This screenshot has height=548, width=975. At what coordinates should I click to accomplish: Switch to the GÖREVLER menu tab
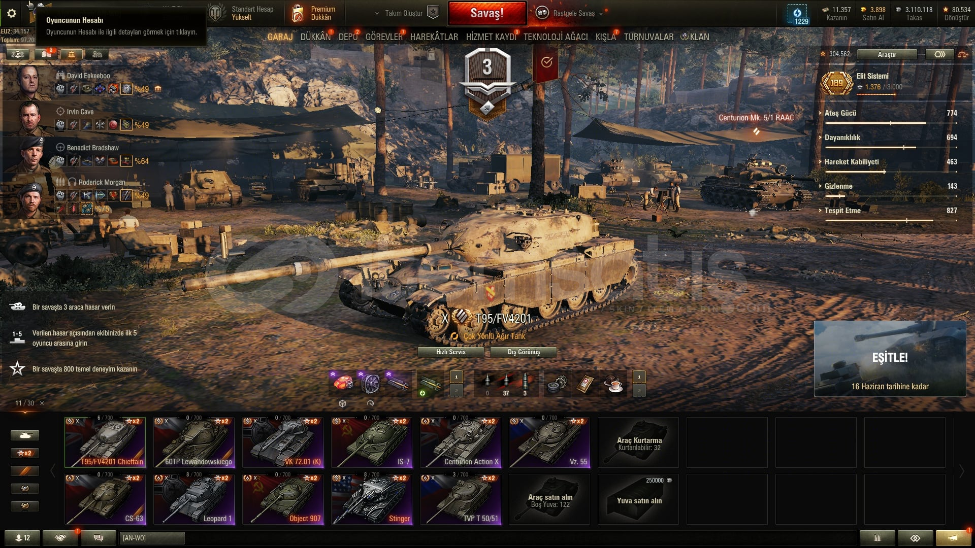click(384, 37)
